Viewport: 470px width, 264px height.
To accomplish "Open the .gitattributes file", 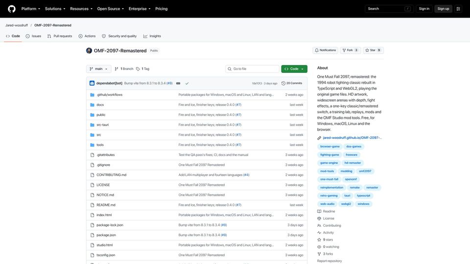I will click(x=106, y=155).
